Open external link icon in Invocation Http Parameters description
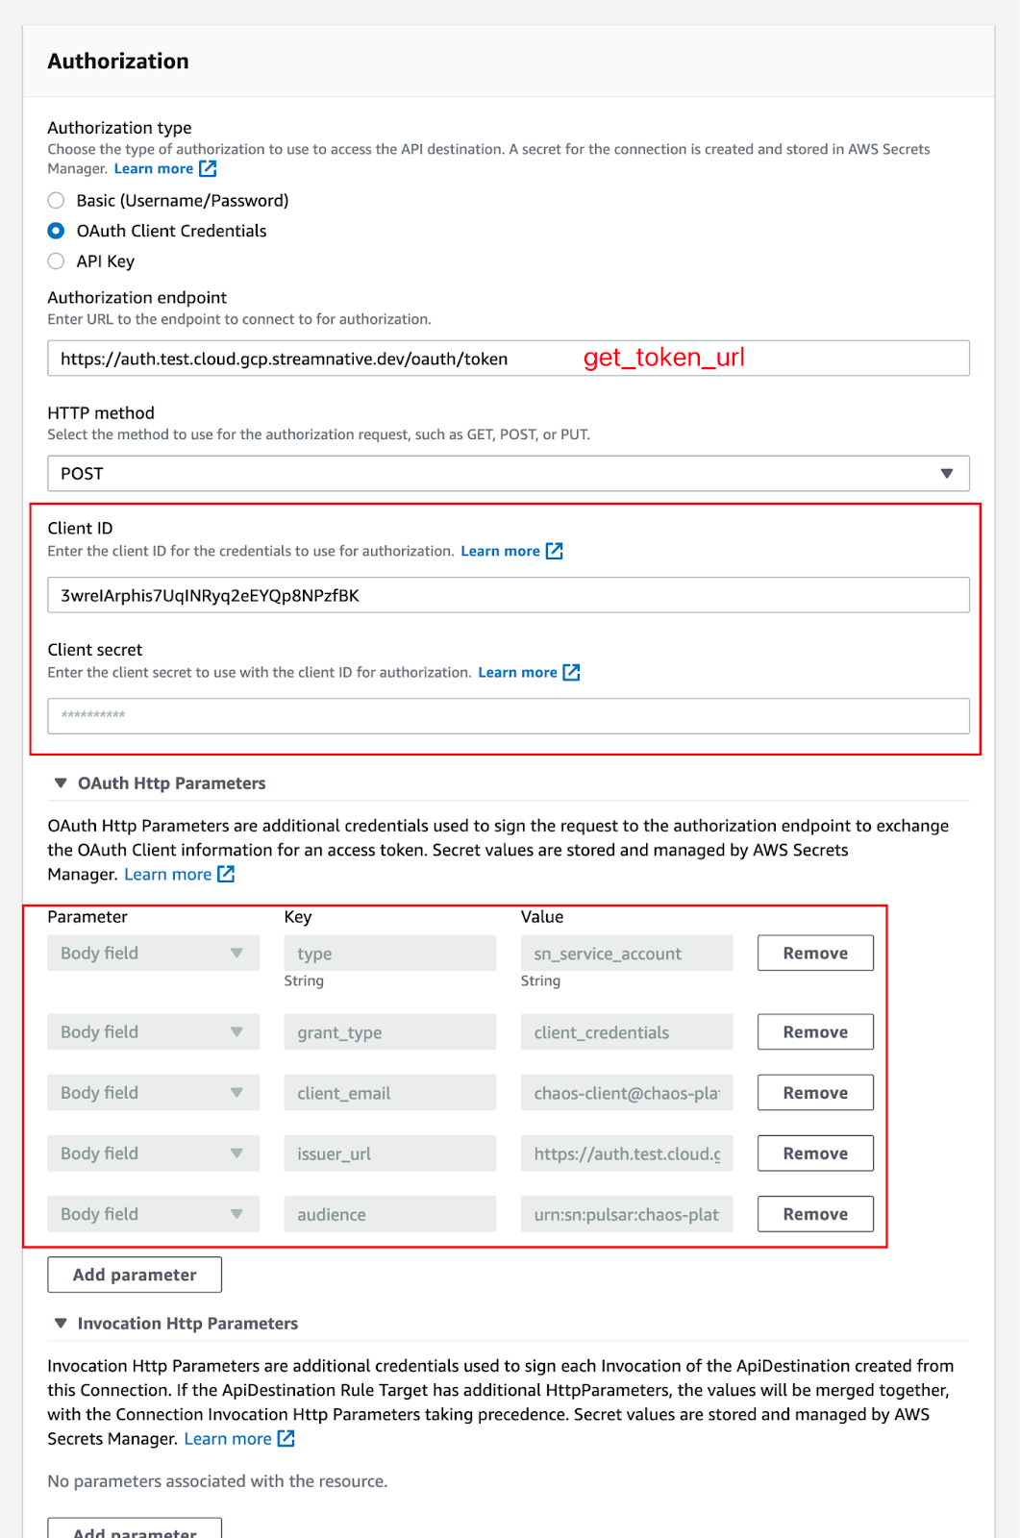Viewport: 1020px width, 1538px height. 286,1438
